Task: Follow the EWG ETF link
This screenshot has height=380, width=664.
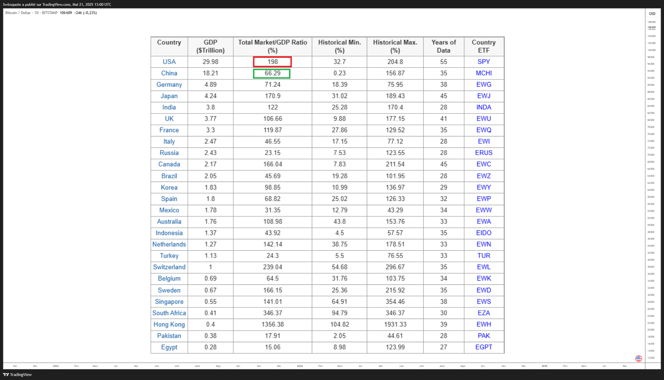Action: (x=484, y=85)
